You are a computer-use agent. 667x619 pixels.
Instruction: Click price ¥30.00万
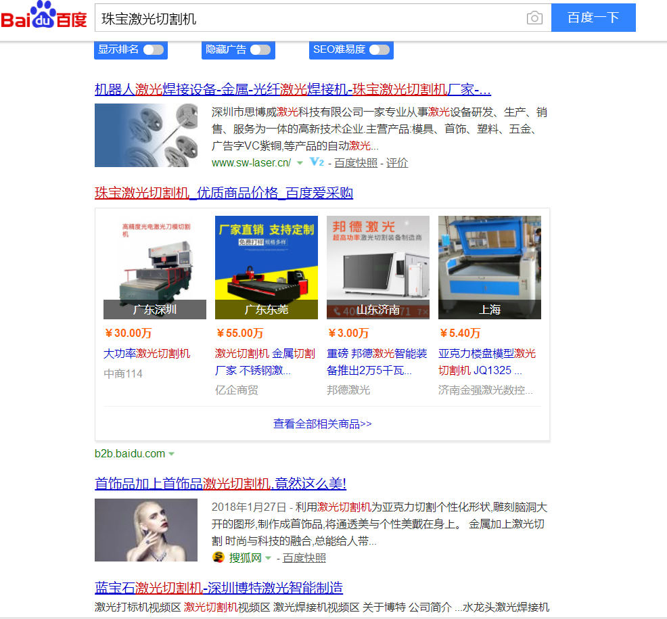click(x=128, y=333)
